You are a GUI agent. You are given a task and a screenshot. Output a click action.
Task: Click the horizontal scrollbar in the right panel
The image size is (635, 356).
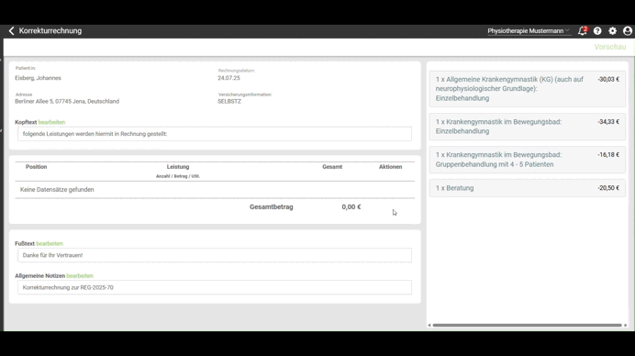pyautogui.click(x=527, y=325)
